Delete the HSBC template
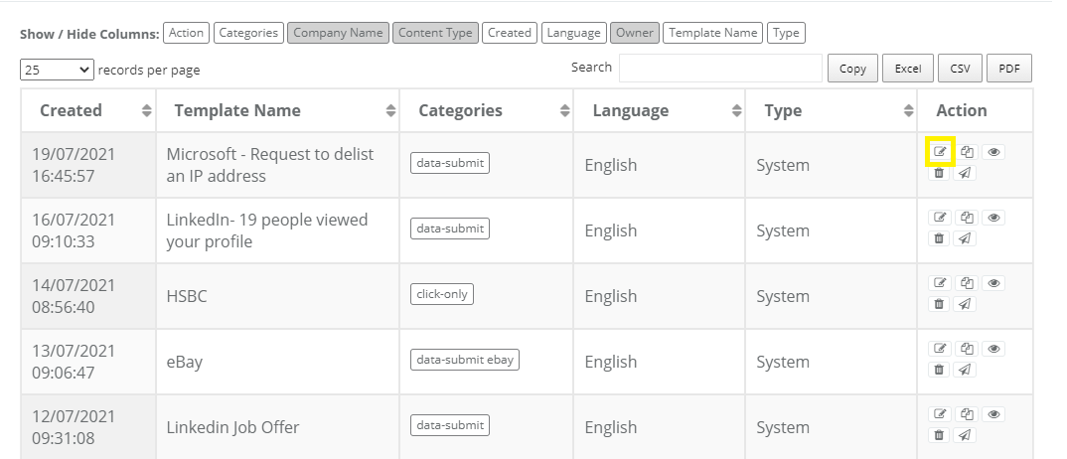 pyautogui.click(x=939, y=304)
